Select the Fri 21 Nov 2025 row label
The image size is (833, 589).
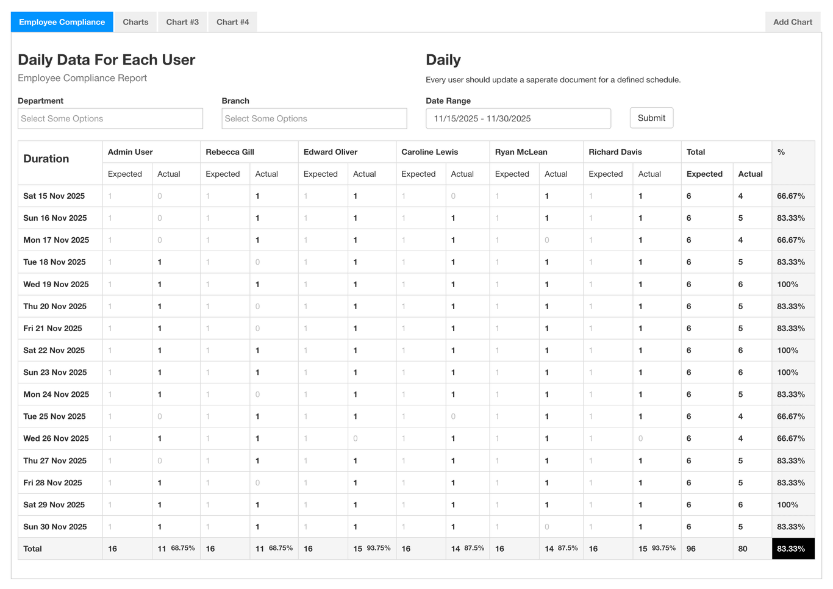(x=52, y=328)
